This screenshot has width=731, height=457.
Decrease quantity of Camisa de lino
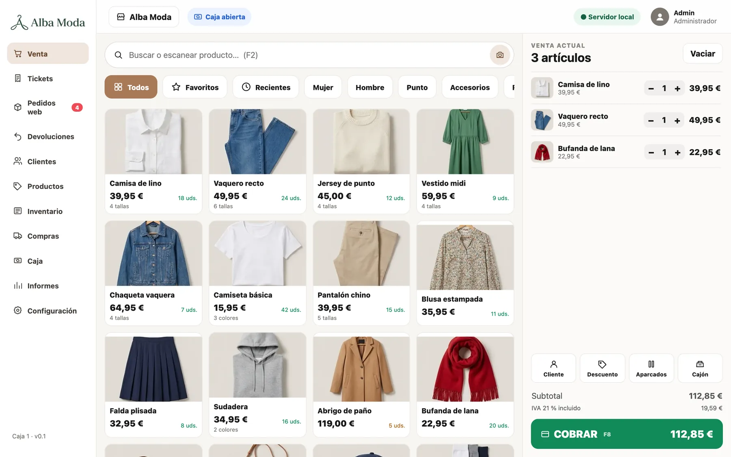click(x=651, y=88)
